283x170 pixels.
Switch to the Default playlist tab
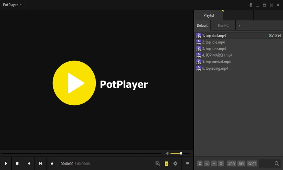[202, 25]
